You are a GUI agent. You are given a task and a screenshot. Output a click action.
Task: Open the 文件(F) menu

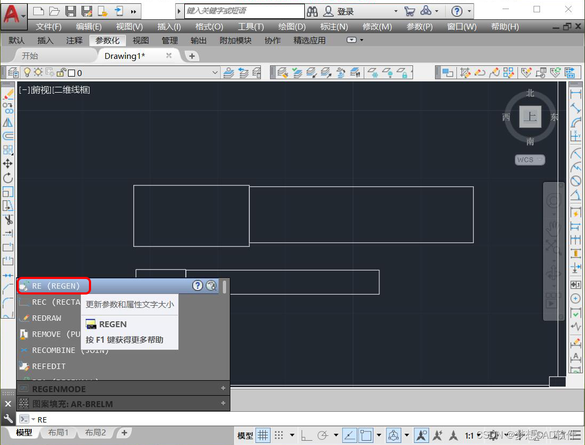point(49,27)
